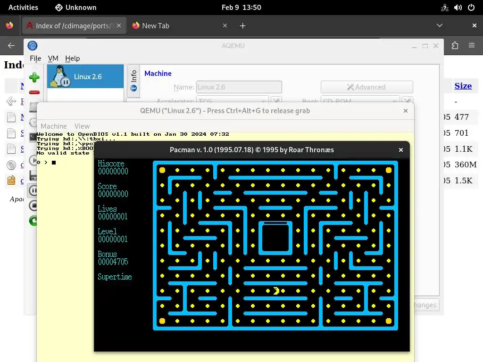Click the Lives label in Pacman
Screen dimensions: 483x362
tap(107, 209)
